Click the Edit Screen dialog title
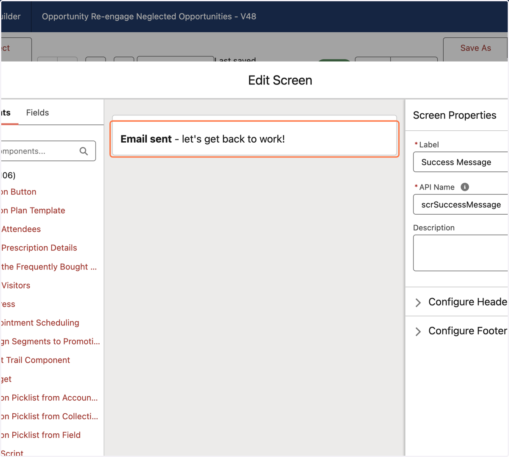The image size is (509, 457). [x=280, y=80]
